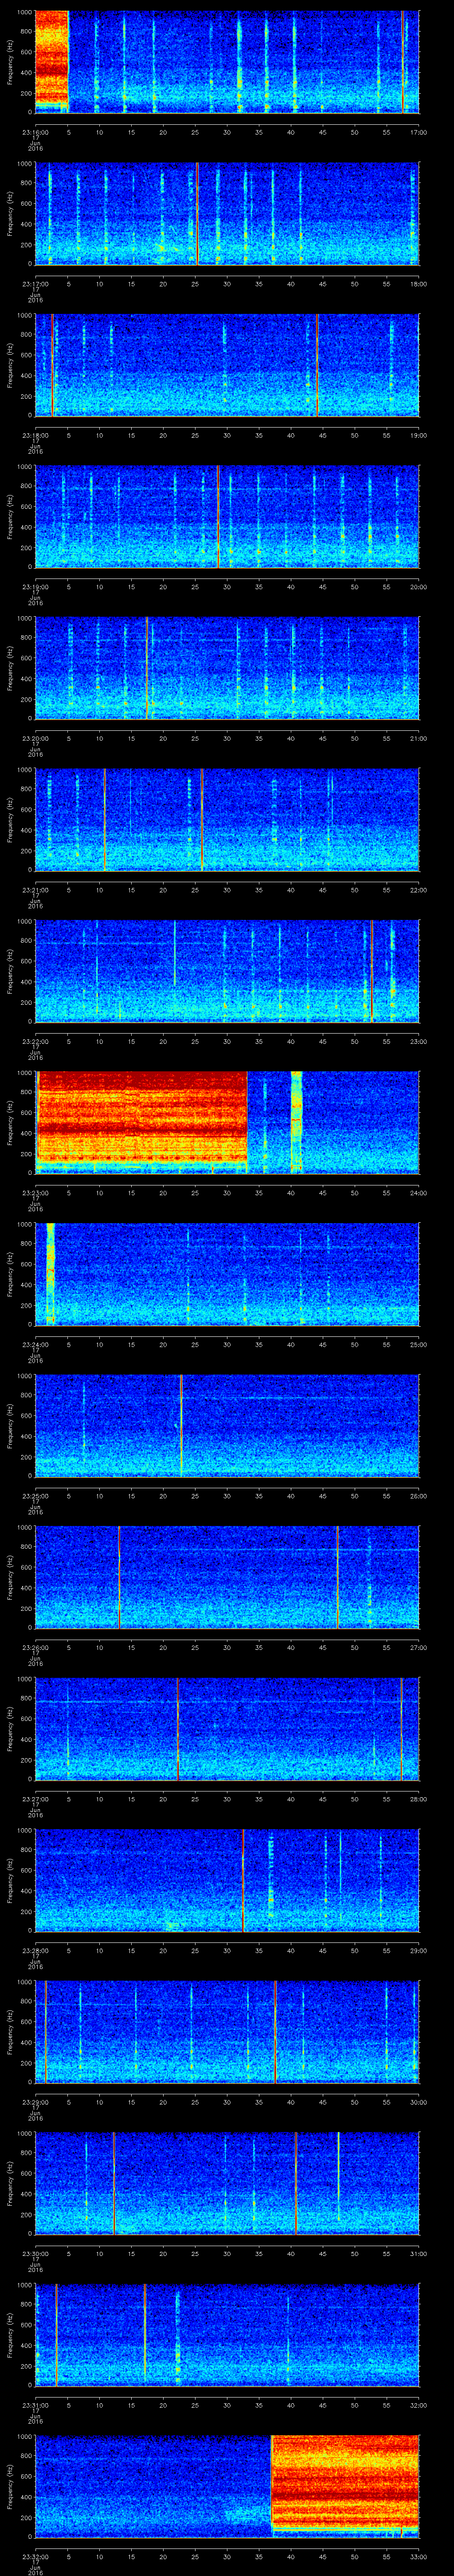Click the 23:25:00 start time label
This screenshot has height=2576, width=454.
tap(35, 1496)
